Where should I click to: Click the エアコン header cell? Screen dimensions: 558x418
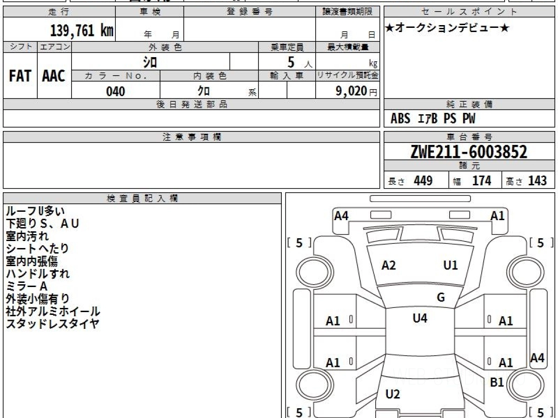click(54, 47)
